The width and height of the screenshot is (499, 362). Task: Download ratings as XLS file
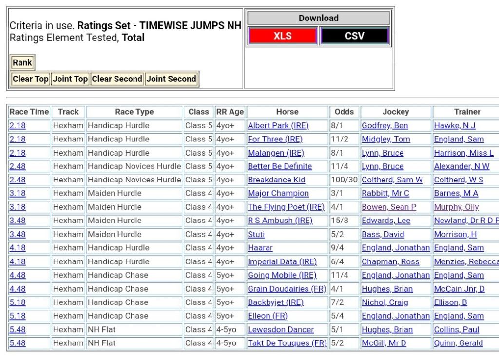[283, 36]
